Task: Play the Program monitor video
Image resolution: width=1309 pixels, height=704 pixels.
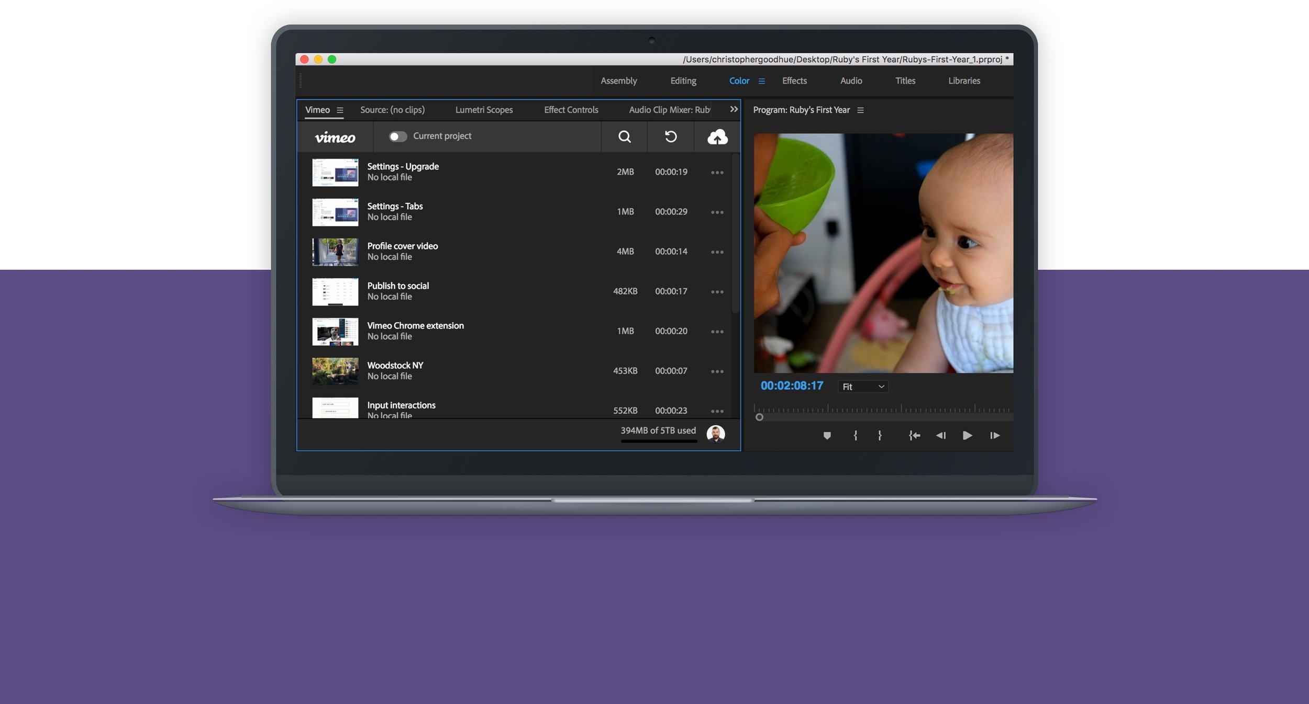Action: click(967, 435)
